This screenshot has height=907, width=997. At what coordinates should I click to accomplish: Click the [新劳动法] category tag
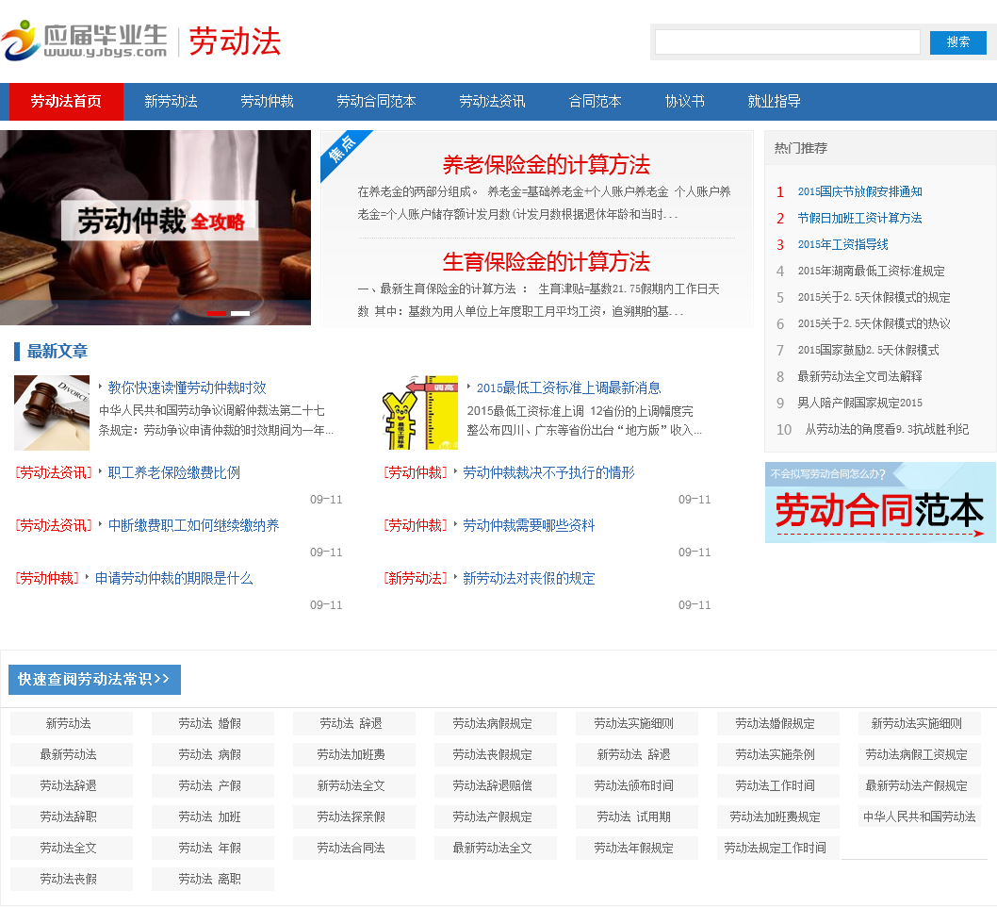click(416, 578)
